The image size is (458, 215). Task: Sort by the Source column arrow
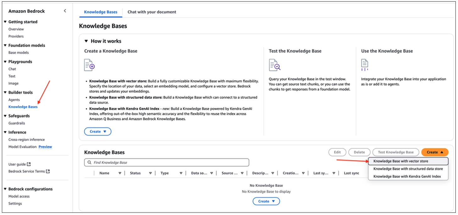click(x=242, y=173)
